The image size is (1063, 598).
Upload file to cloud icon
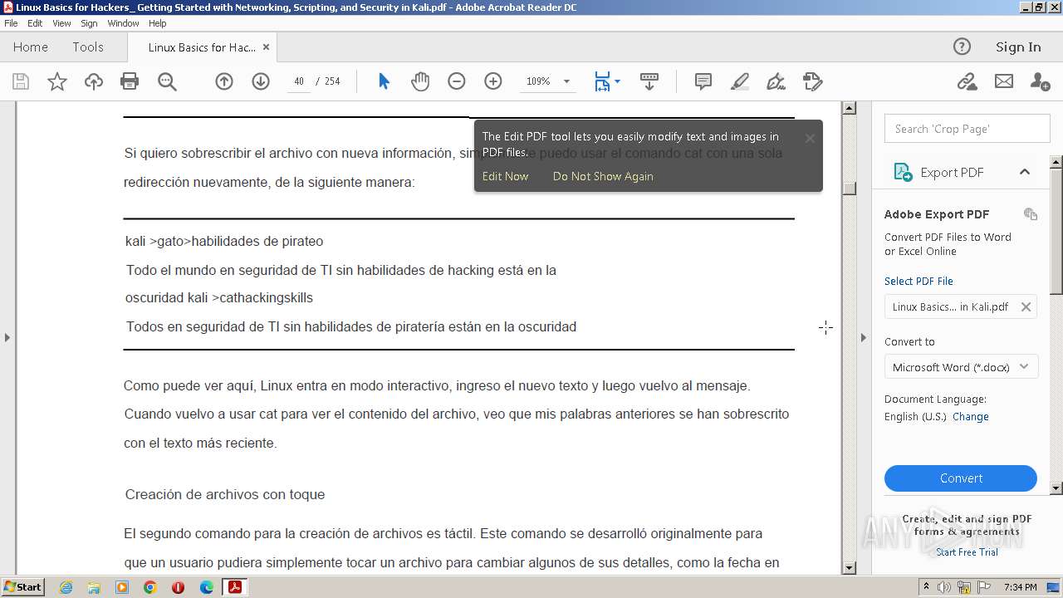point(94,81)
